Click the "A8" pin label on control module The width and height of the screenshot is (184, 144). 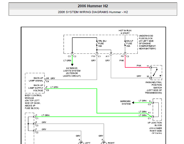(48, 78)
